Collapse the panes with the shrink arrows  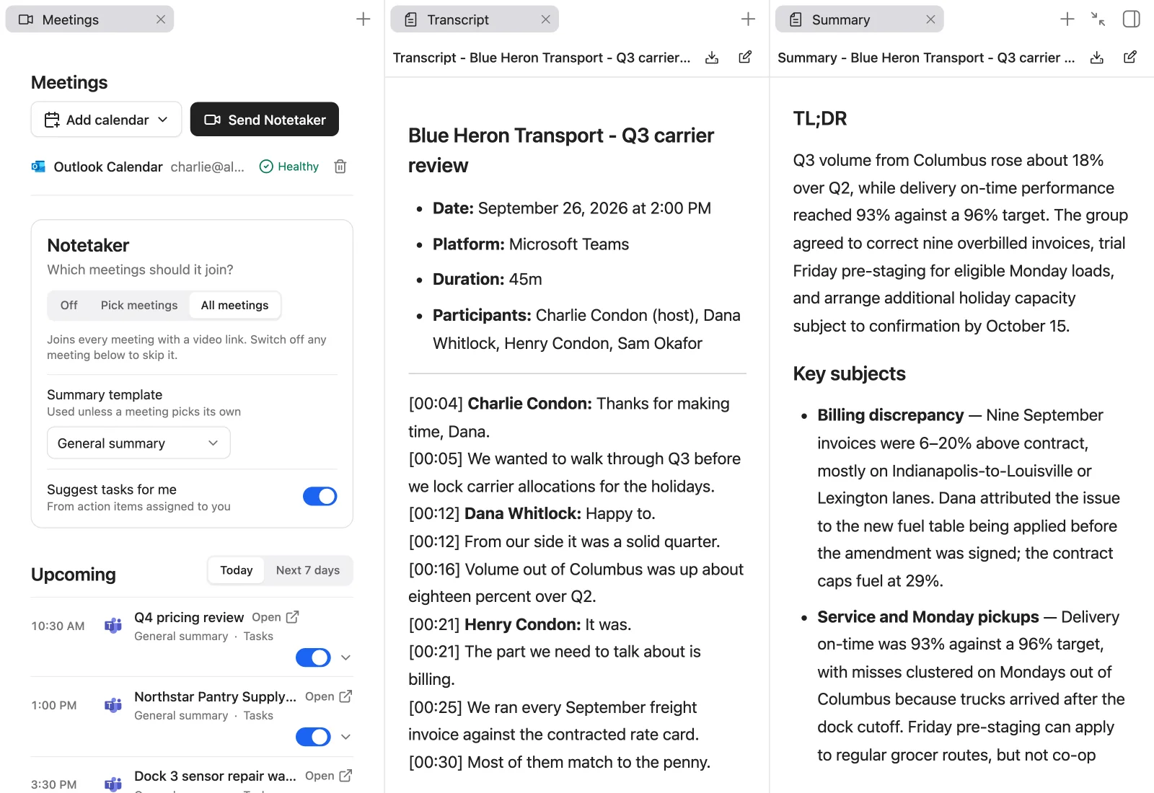(x=1098, y=19)
